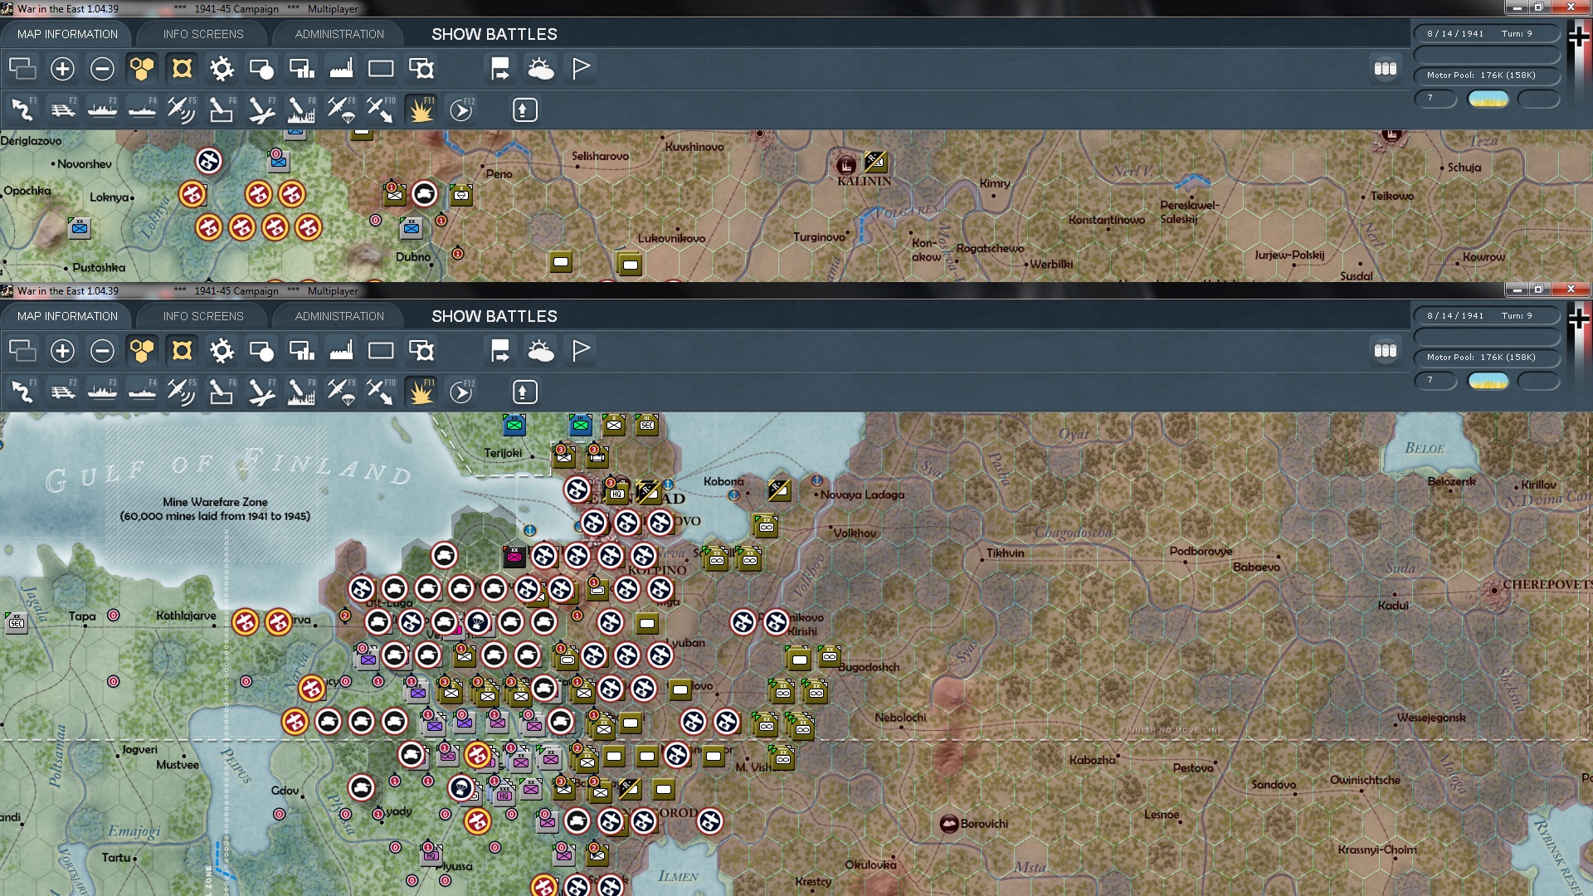Viewport: 1593px width, 896px height.
Task: Toggle the yellow fort-shaped icon in the top window
Action: [182, 69]
